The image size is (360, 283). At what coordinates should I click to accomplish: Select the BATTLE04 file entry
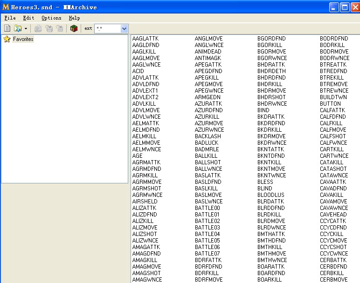click(208, 234)
